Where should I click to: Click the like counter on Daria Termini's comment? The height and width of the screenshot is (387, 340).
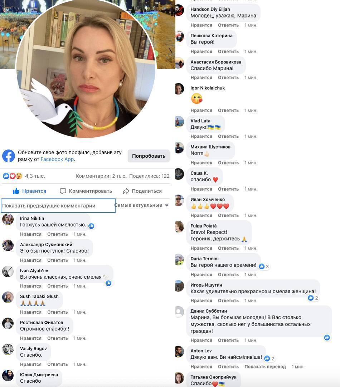[264, 266]
